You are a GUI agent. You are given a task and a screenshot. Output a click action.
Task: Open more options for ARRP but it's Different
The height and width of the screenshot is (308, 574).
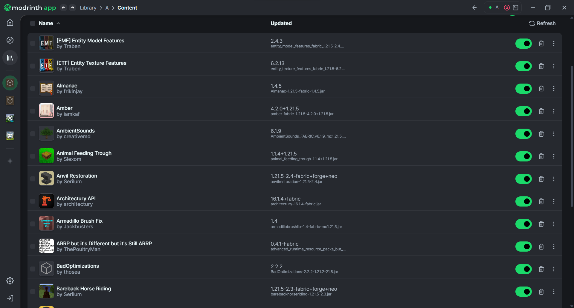click(x=554, y=247)
